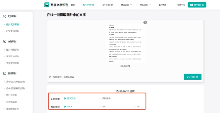Screen dimensions: 220x113
Task: Click the 票证识别 section icon in sidebar
Action: tap(4, 74)
